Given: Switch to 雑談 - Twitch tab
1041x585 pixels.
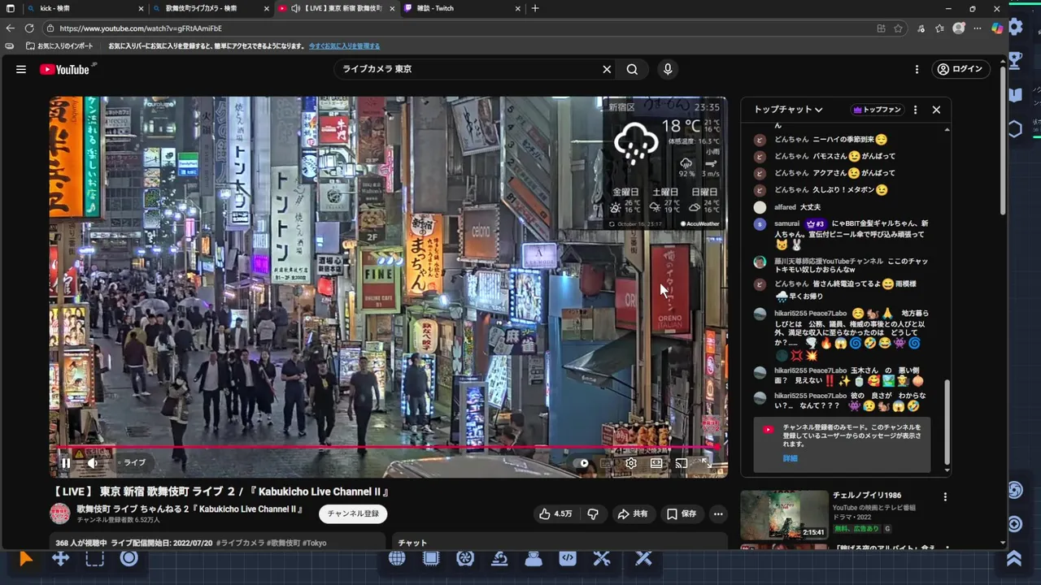Looking at the screenshot, I should (461, 8).
